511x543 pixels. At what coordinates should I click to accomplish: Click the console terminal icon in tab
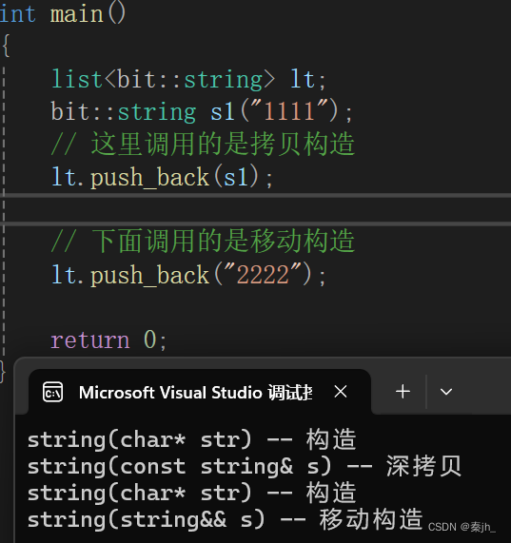tap(52, 392)
